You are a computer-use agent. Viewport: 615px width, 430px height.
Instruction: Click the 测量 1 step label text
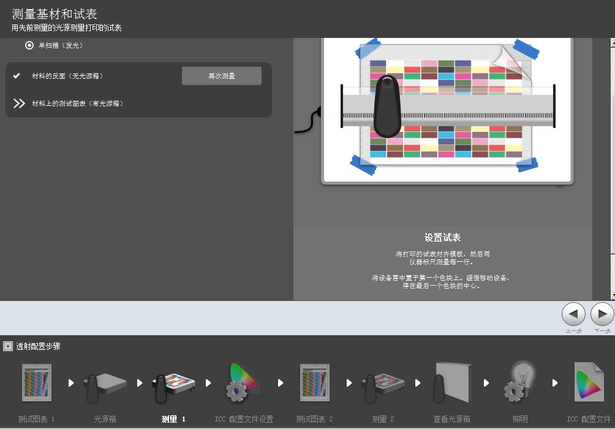(x=173, y=419)
